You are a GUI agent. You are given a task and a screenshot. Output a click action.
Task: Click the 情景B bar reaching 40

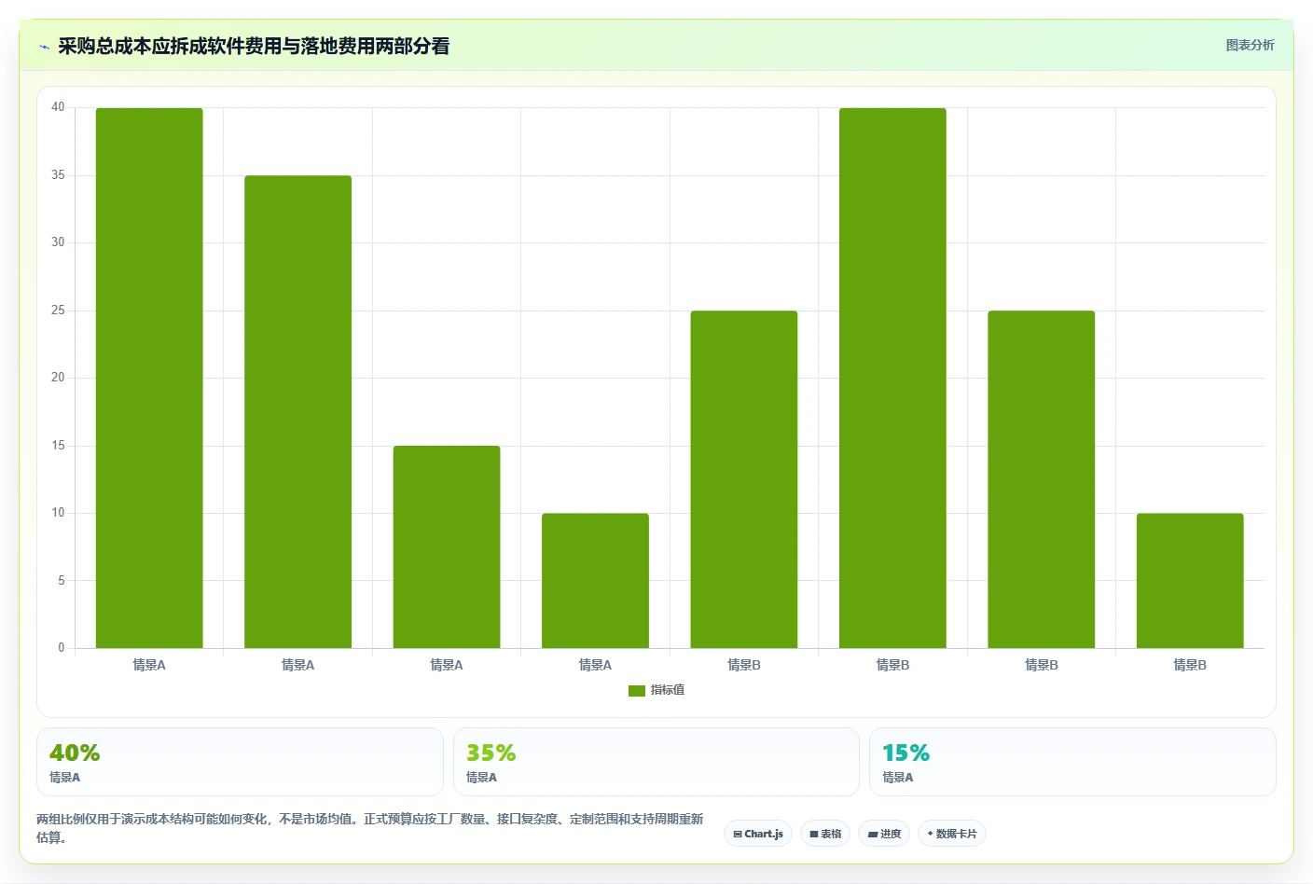892,378
